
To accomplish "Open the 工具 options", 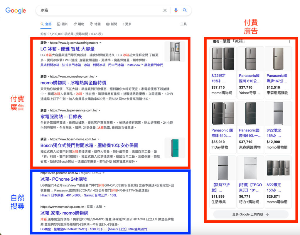I will pos(183,24).
